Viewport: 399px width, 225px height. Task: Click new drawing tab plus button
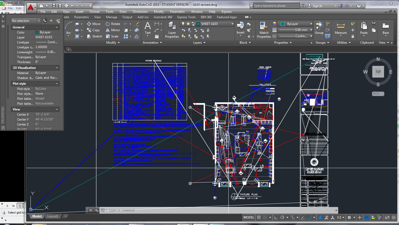point(68,49)
